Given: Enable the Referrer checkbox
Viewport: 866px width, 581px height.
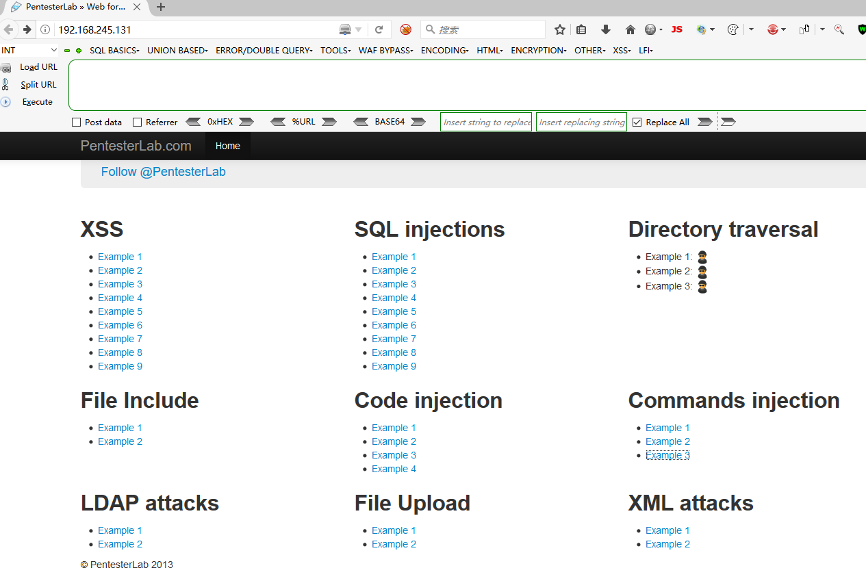Looking at the screenshot, I should (x=137, y=122).
